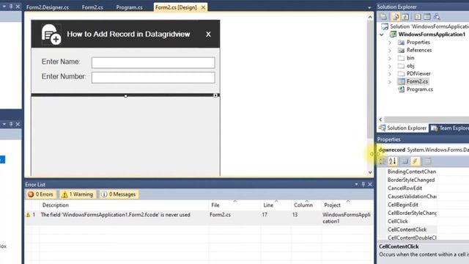The width and height of the screenshot is (469, 264).
Task: Toggle the 1 Warning filter
Action: click(78, 194)
